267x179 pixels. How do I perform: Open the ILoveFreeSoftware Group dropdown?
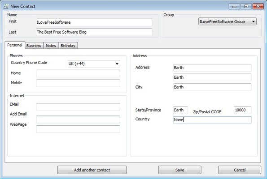[x=228, y=21]
